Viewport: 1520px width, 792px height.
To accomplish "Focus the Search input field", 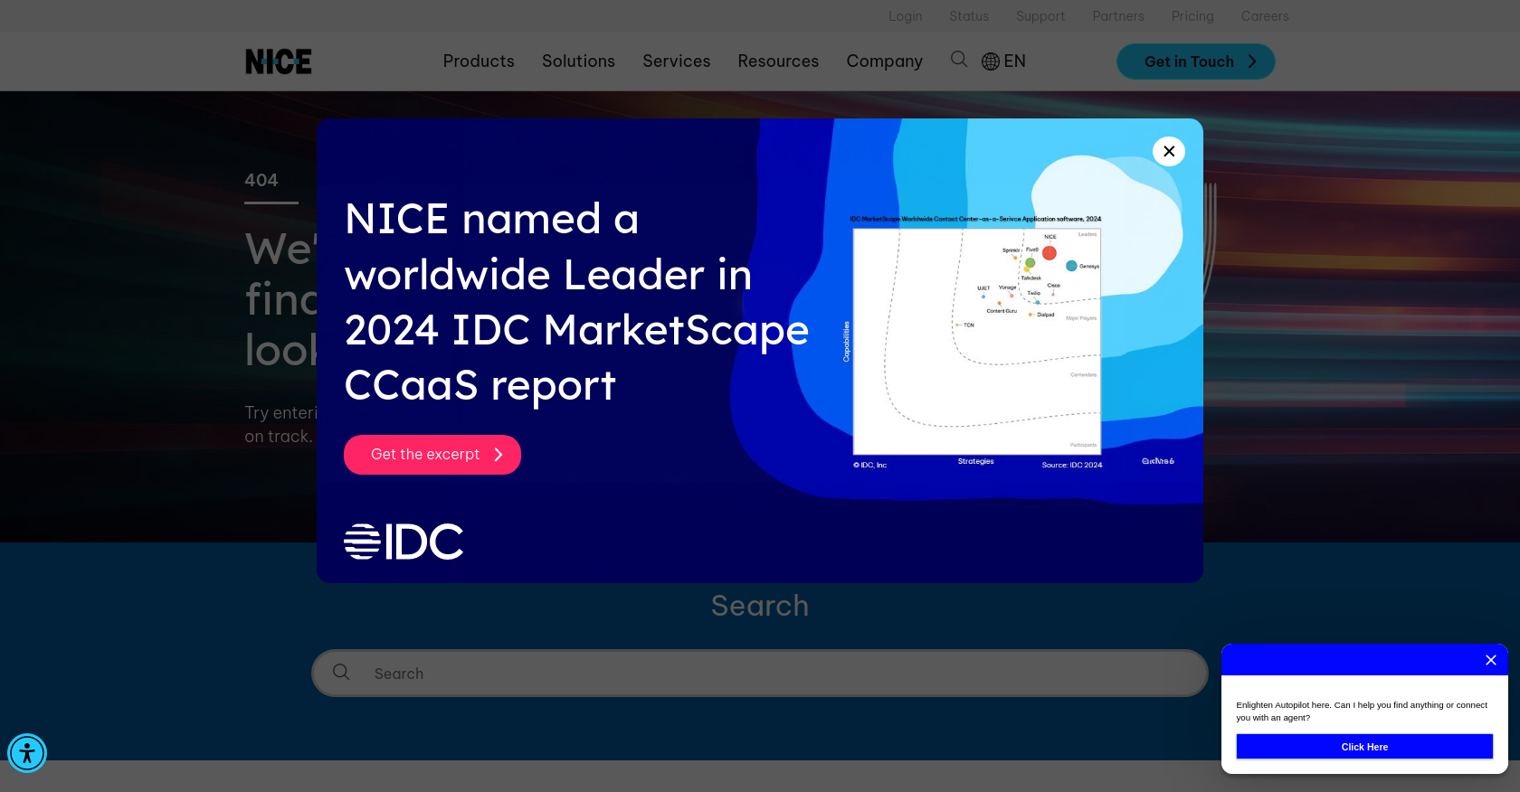I will [760, 673].
